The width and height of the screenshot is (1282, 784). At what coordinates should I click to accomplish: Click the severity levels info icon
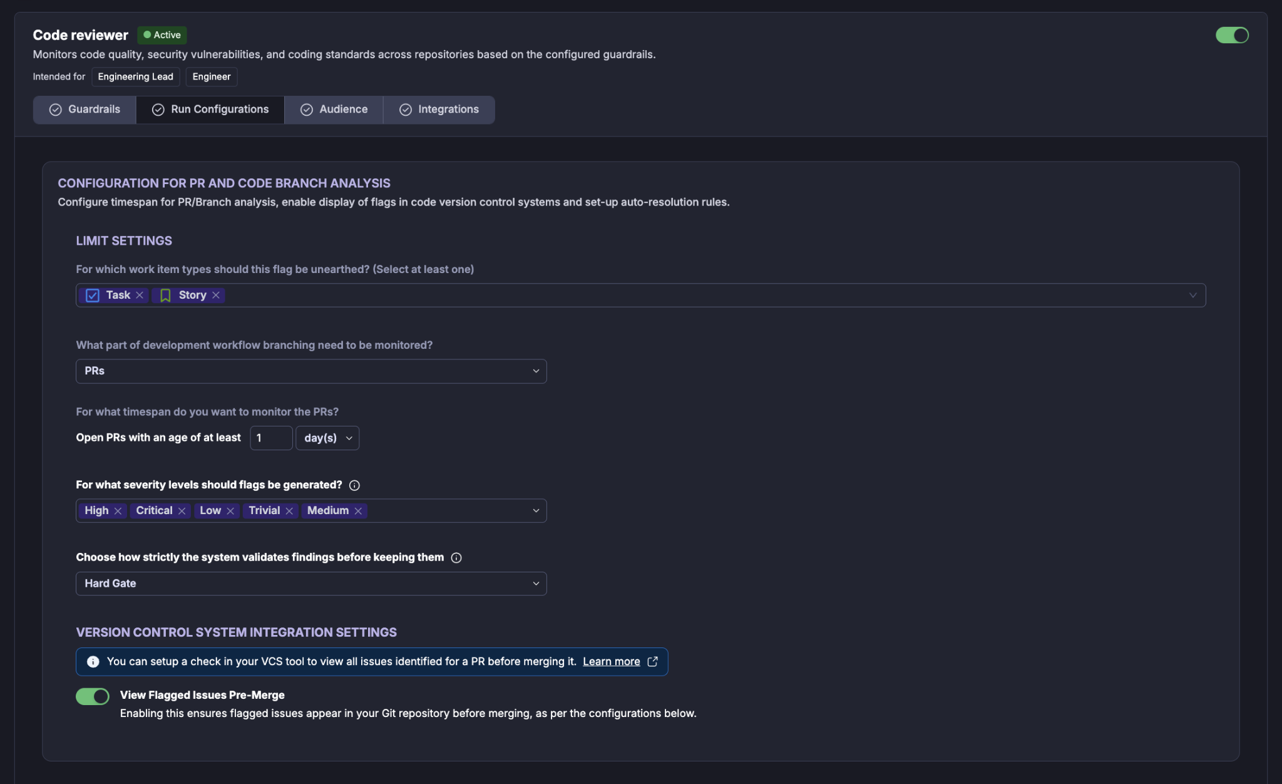click(354, 485)
